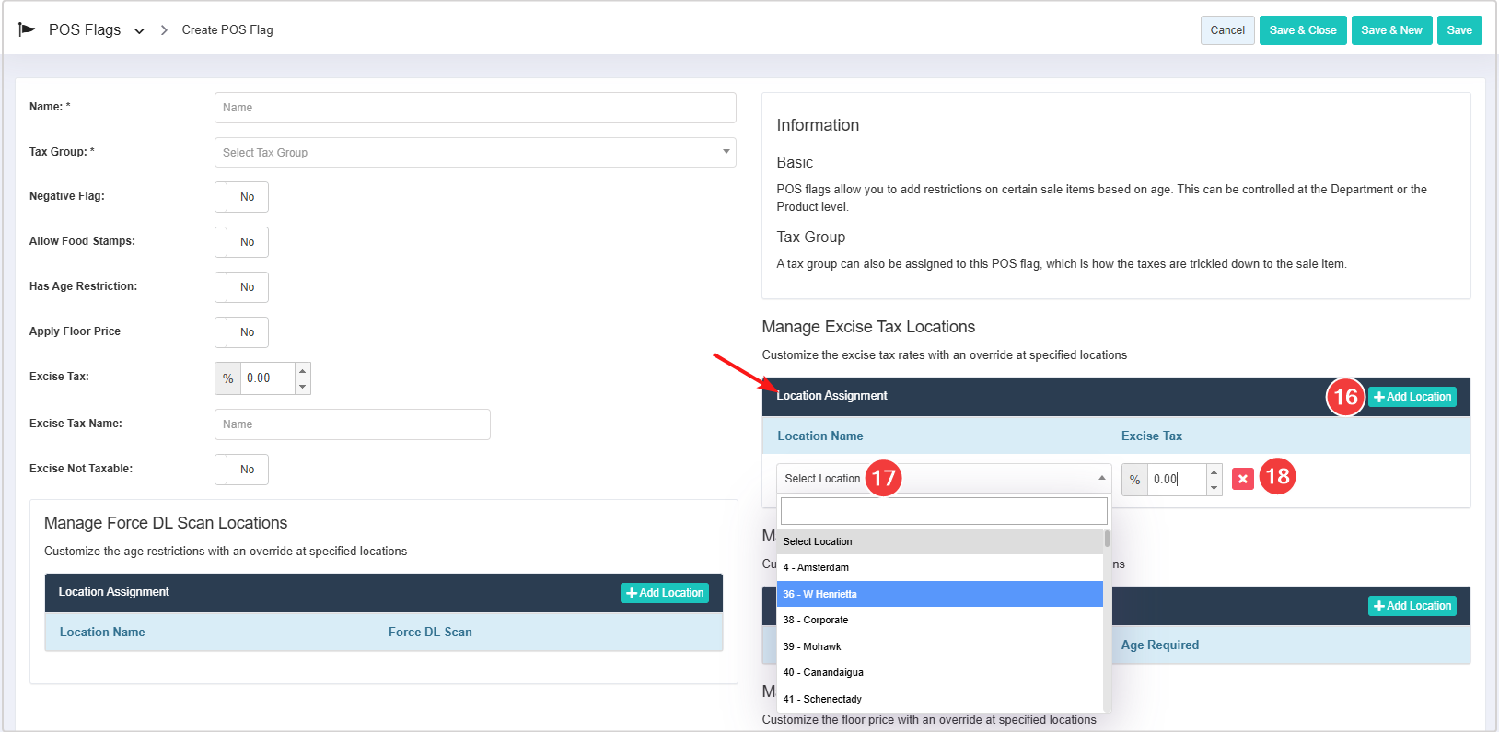Add Location in Force DL Scan Locations panel
Screen dimensions: 1499x732
point(665,593)
